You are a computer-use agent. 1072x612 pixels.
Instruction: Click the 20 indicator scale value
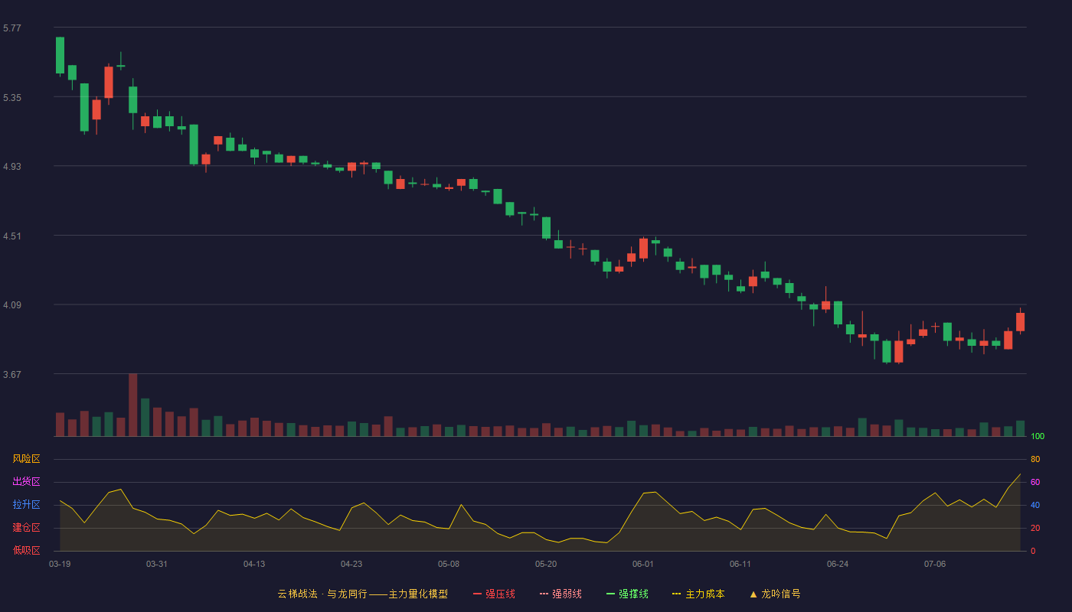coord(1035,528)
